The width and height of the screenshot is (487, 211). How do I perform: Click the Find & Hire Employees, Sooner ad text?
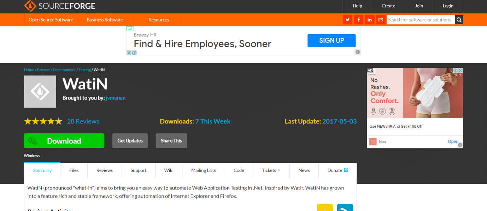[x=203, y=44]
